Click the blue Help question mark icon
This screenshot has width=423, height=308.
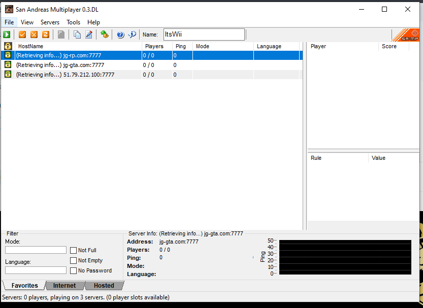click(x=120, y=35)
